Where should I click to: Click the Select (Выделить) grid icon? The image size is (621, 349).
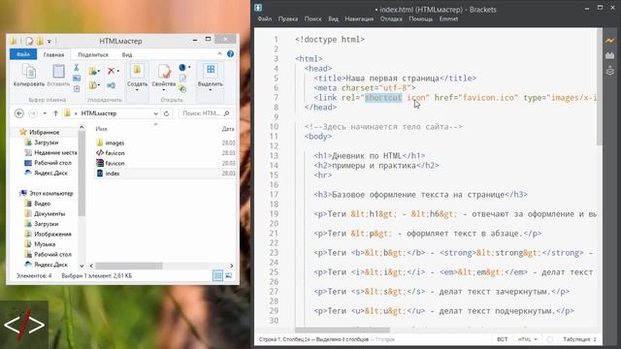211,70
